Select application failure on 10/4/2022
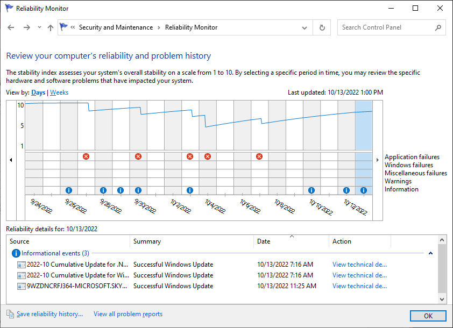The height and width of the screenshot is (328, 453). click(208, 156)
